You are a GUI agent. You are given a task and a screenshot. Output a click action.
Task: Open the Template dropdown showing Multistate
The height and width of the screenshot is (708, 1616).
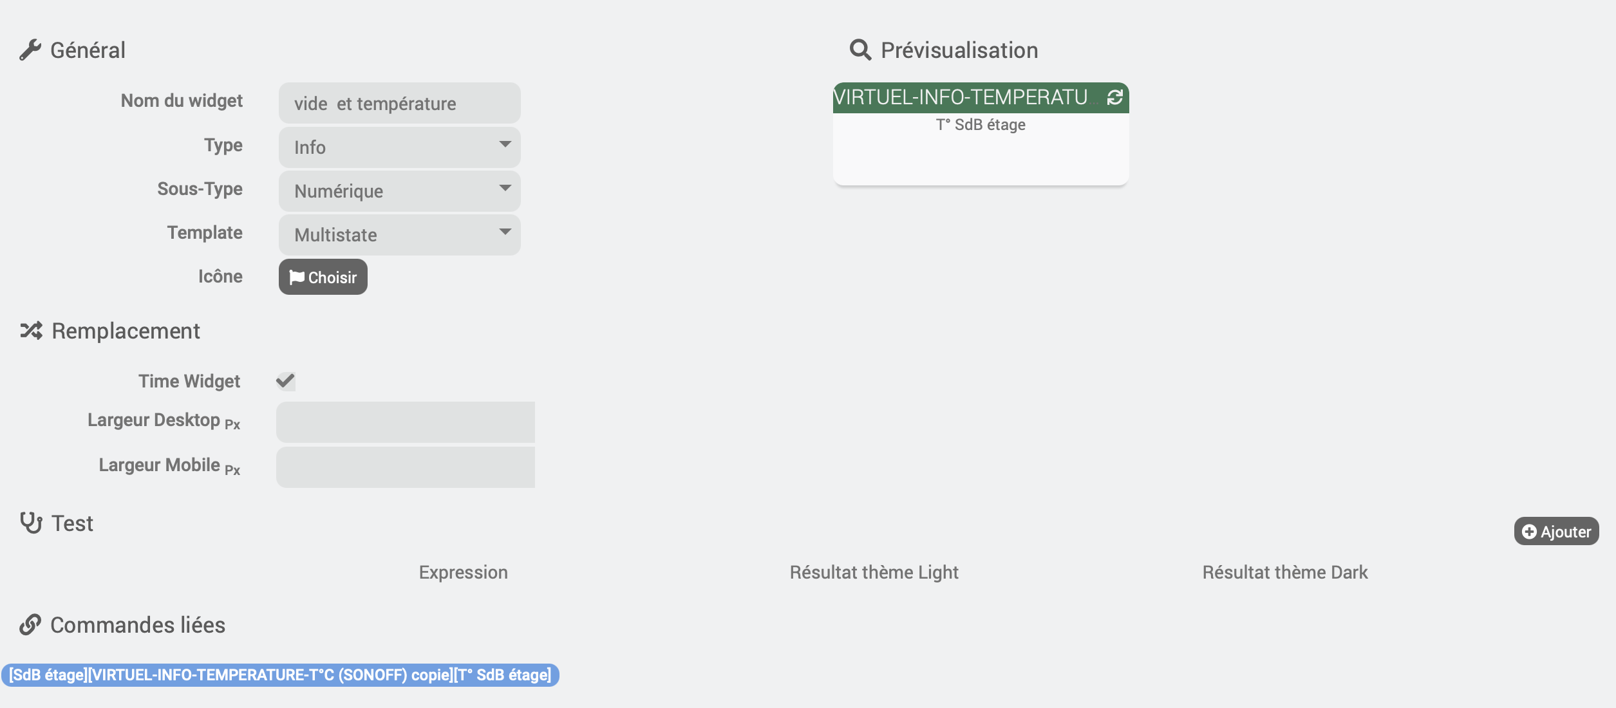pos(400,235)
